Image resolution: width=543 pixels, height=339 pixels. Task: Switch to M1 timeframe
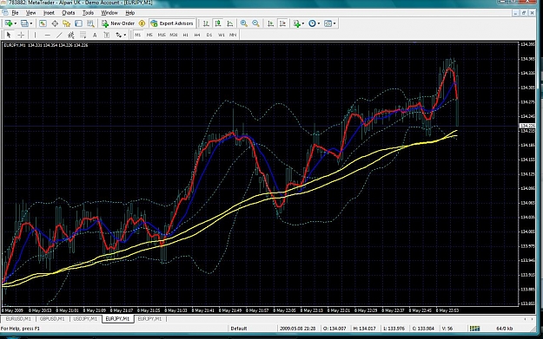point(138,35)
